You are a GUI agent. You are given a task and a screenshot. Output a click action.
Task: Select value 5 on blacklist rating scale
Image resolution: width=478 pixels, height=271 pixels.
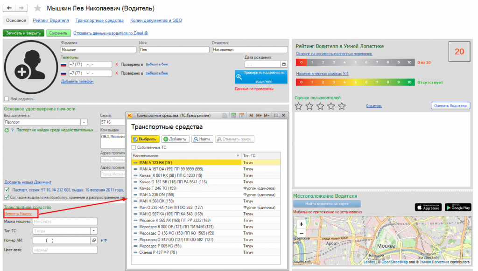355,82
